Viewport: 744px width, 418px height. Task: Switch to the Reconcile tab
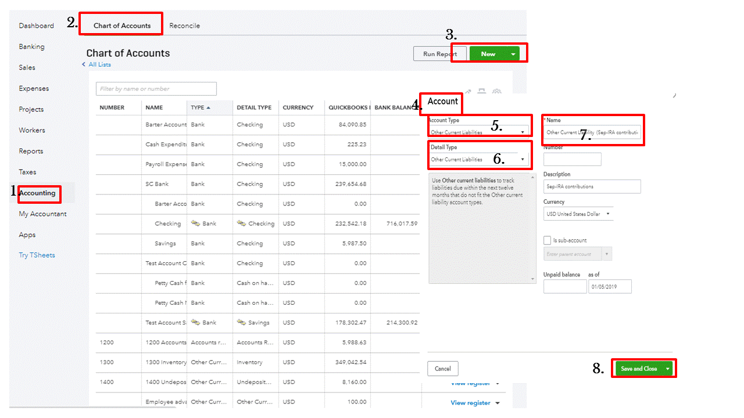click(184, 26)
